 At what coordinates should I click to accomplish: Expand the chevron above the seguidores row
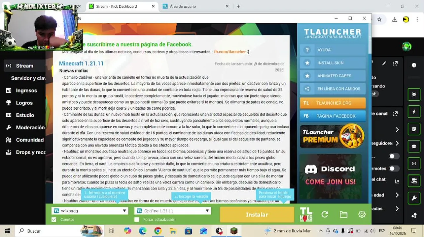(397, 130)
